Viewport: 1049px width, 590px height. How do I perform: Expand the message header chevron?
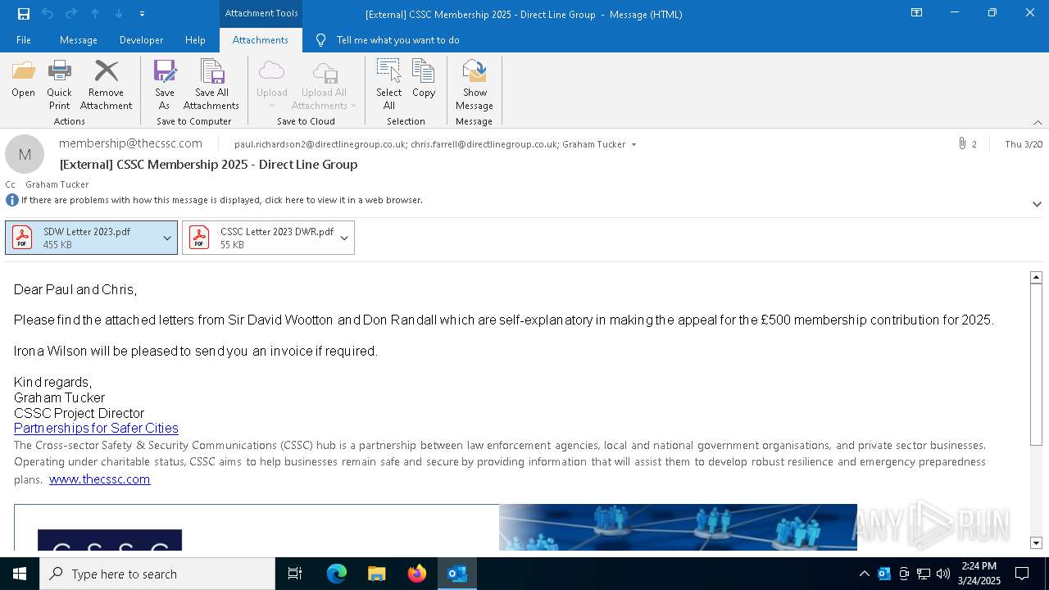pyautogui.click(x=1037, y=204)
